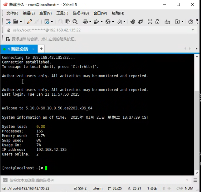201x192 pixels.
Task: Click the Xagent leaf toolbar icon
Action: pos(140,22)
